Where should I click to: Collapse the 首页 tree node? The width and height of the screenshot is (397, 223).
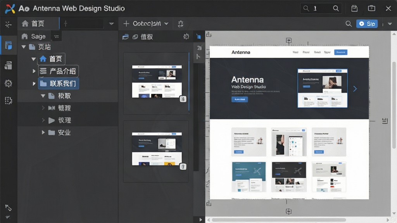(33, 59)
